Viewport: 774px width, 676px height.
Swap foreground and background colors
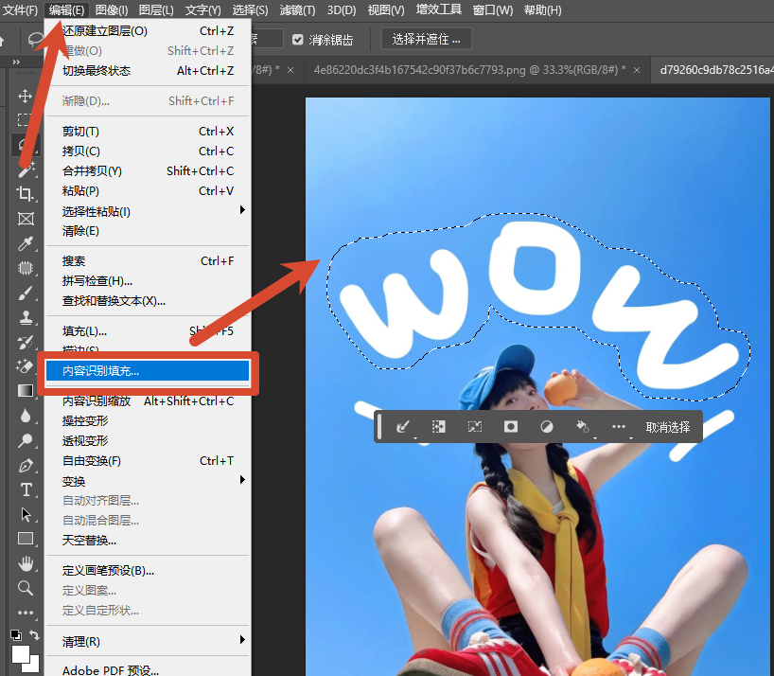pos(33,634)
